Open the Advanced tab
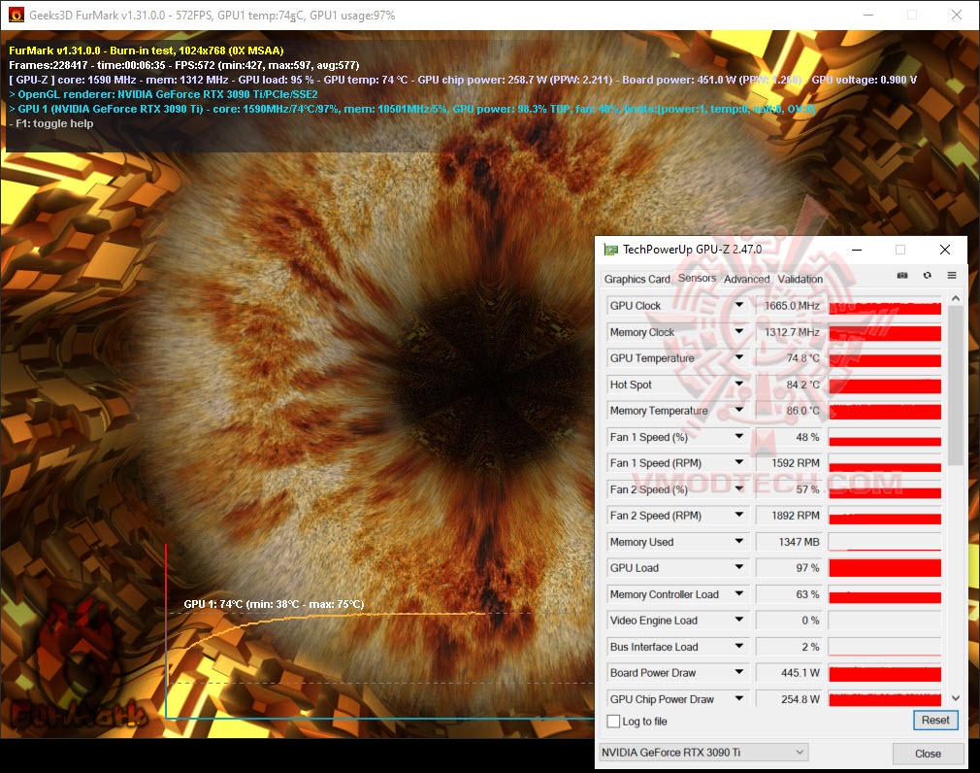The image size is (980, 773). pyautogui.click(x=746, y=279)
